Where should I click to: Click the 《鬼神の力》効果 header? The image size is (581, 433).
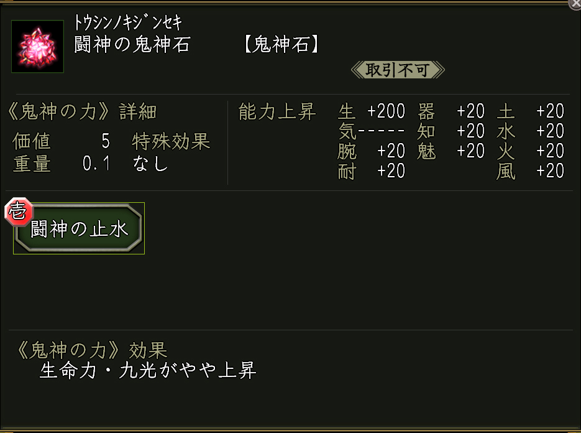[89, 350]
